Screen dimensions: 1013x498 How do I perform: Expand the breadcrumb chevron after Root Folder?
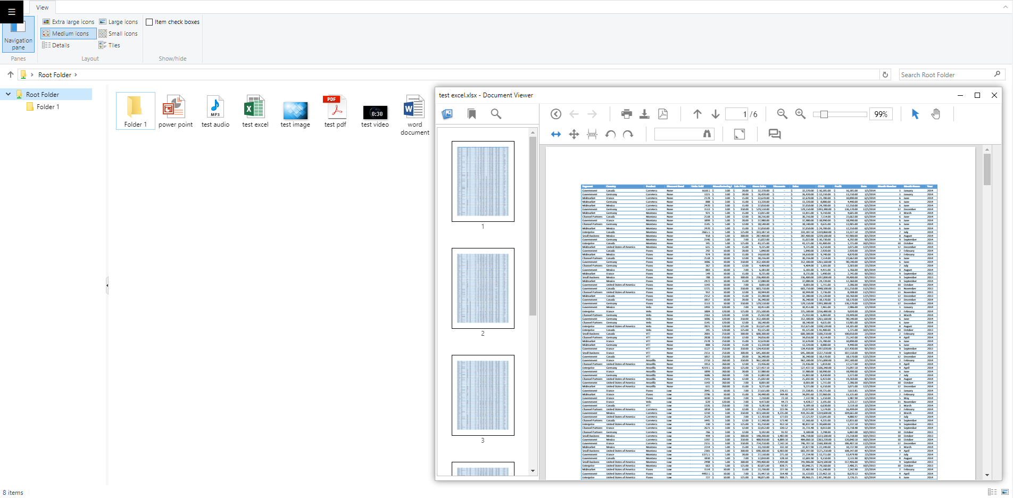[x=76, y=75]
